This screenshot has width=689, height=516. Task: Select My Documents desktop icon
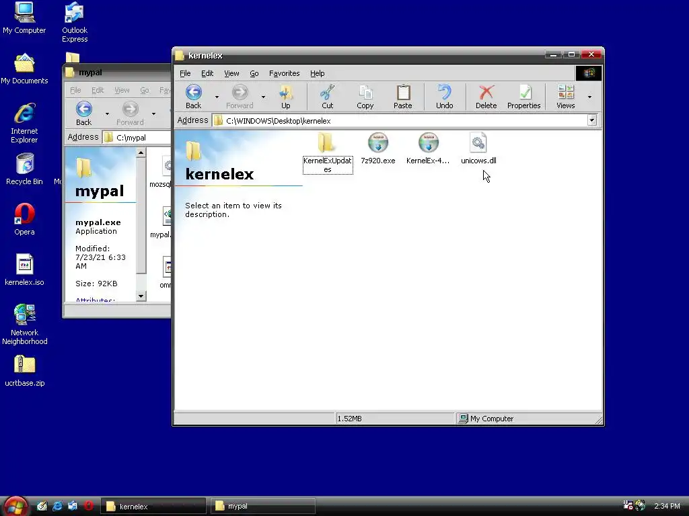point(24,69)
